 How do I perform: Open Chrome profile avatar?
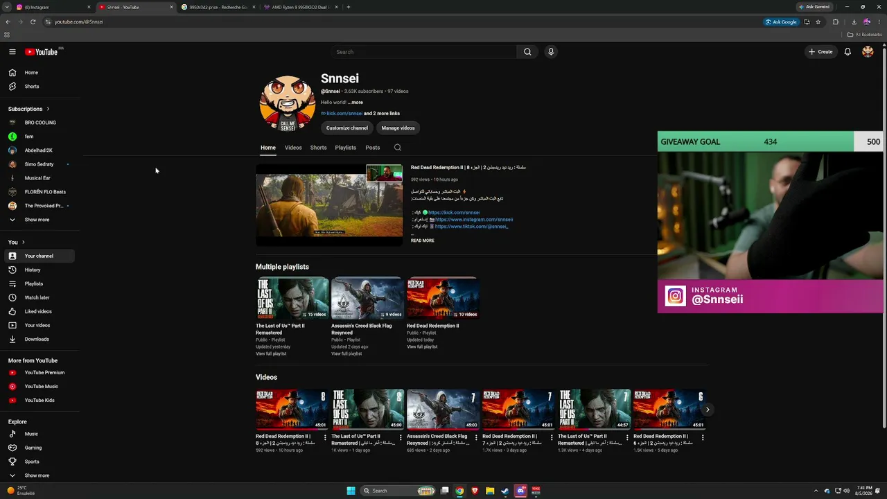866,22
